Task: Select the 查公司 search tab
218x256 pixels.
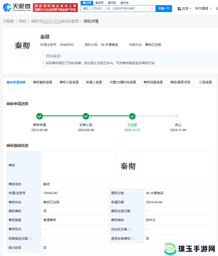Action: (x=87, y=3)
